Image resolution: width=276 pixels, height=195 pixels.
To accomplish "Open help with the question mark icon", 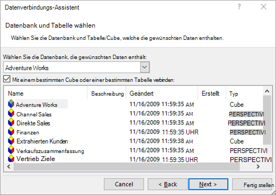I will click(x=239, y=7).
